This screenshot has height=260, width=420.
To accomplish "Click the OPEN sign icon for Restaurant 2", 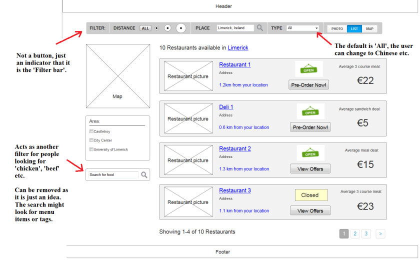I will tap(310, 153).
